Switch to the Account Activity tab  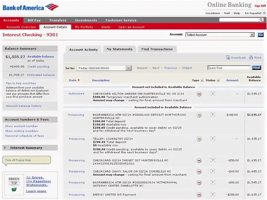coord(84,50)
